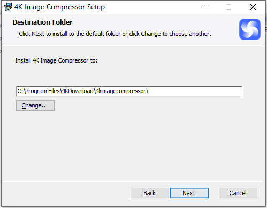Screen dimensions: 267x208
Task: Click the 'Install 4K Image Compressor to:' label
Action: pos(56,60)
